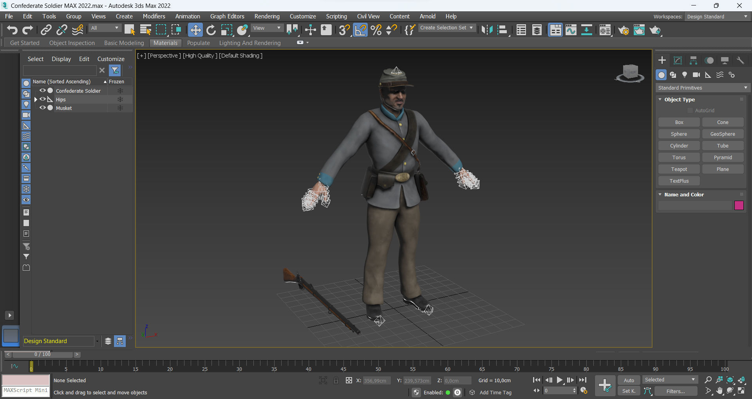Click the Mirror tool icon
This screenshot has height=399, width=752.
click(487, 30)
